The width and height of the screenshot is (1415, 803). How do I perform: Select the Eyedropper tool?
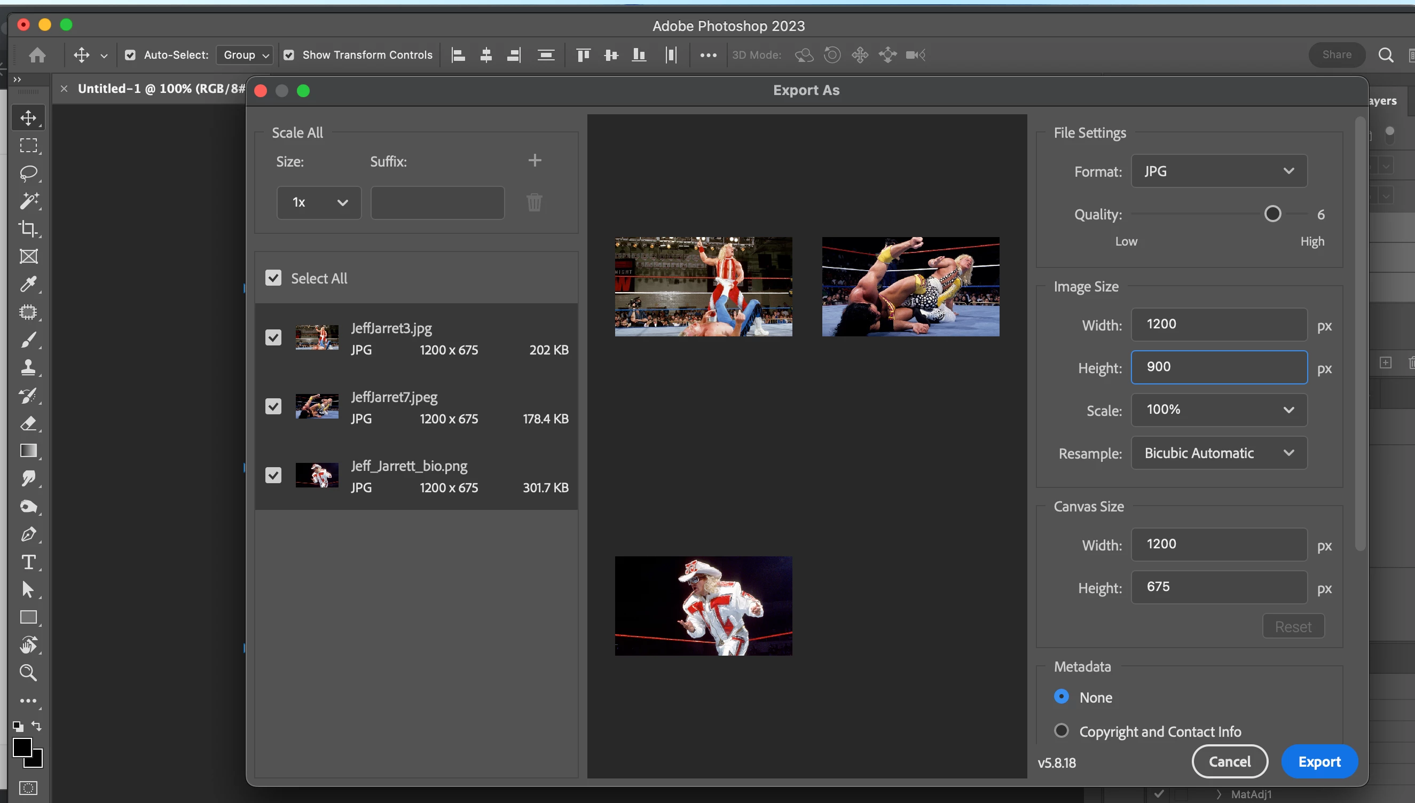(28, 284)
